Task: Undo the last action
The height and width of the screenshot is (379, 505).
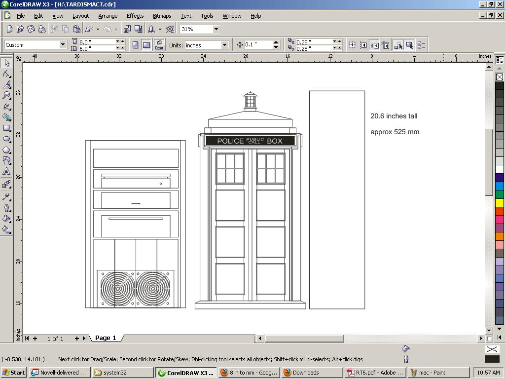Action: pyautogui.click(x=89, y=29)
